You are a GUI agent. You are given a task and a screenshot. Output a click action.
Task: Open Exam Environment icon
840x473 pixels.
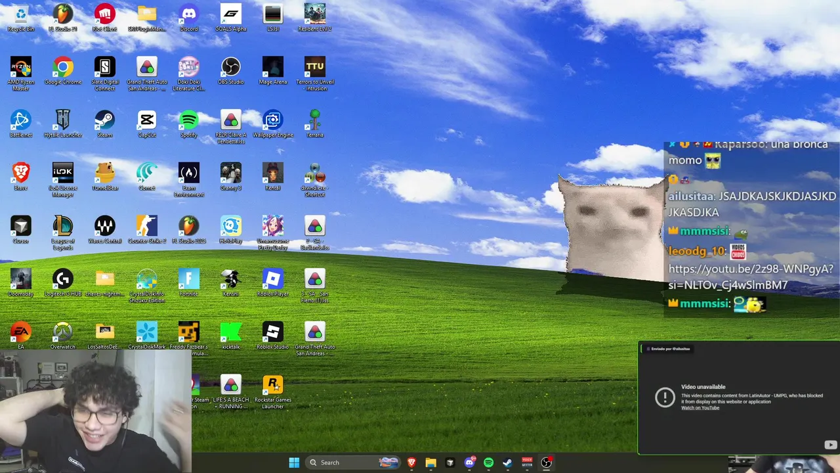click(x=189, y=179)
